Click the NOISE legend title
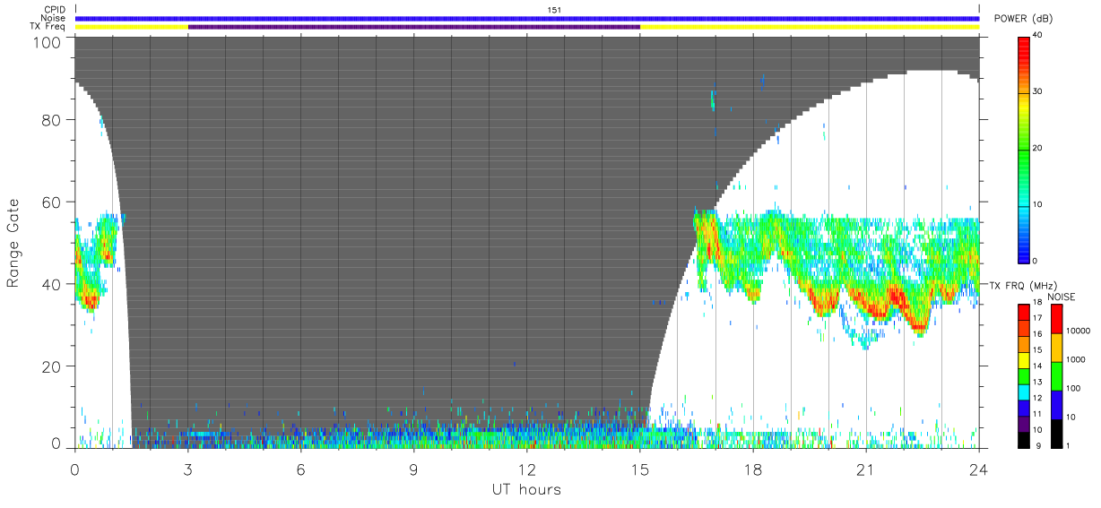The width and height of the screenshot is (1101, 508). [x=1061, y=297]
